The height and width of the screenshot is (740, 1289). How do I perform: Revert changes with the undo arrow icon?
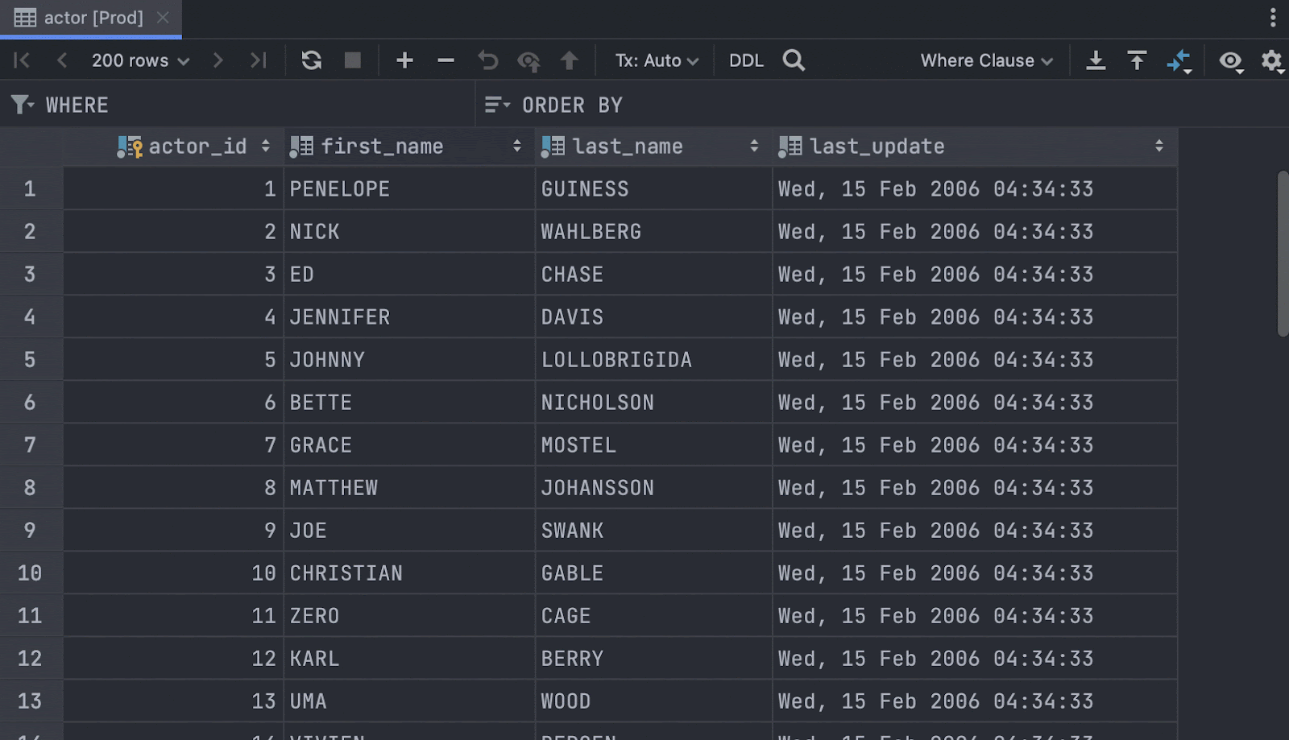[x=487, y=60]
